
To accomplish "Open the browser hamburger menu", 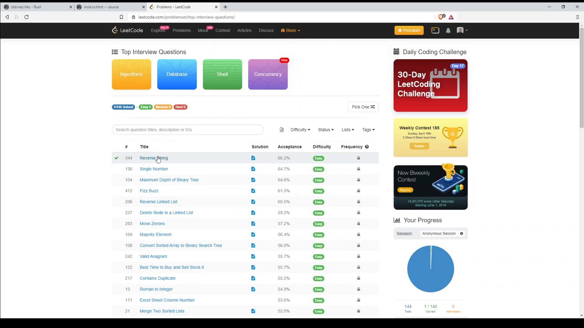I will [x=577, y=17].
